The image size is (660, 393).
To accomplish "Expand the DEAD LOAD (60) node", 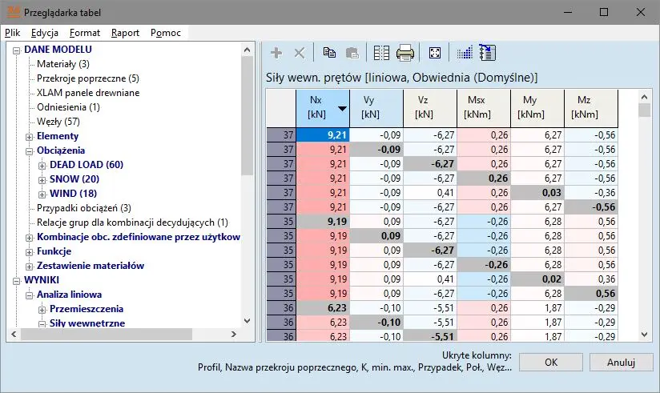I will (42, 165).
